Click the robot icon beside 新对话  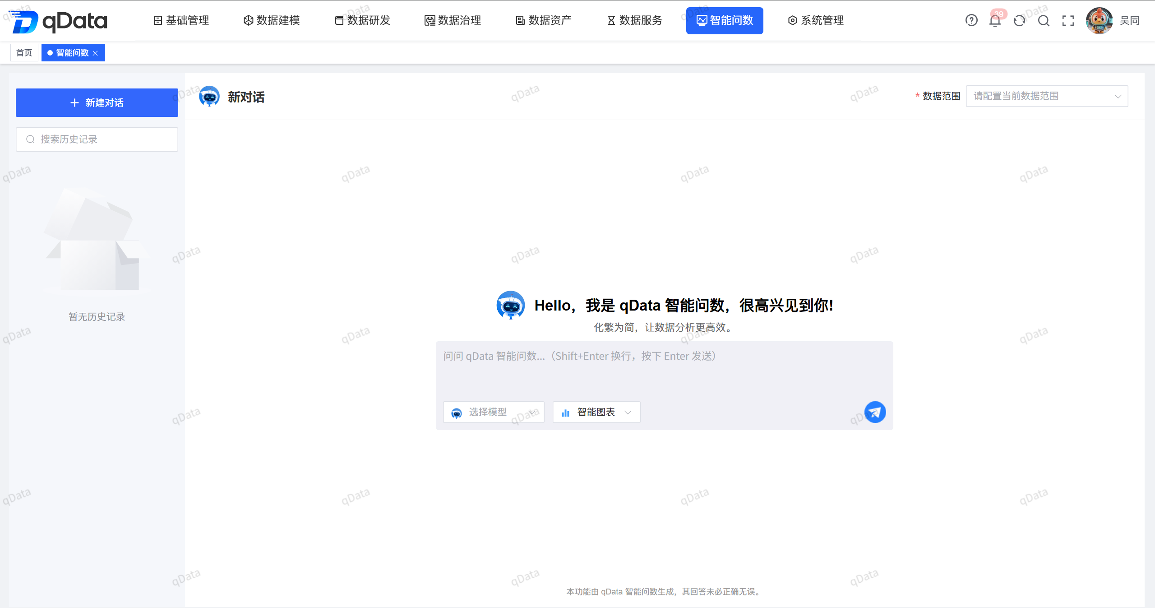point(209,96)
